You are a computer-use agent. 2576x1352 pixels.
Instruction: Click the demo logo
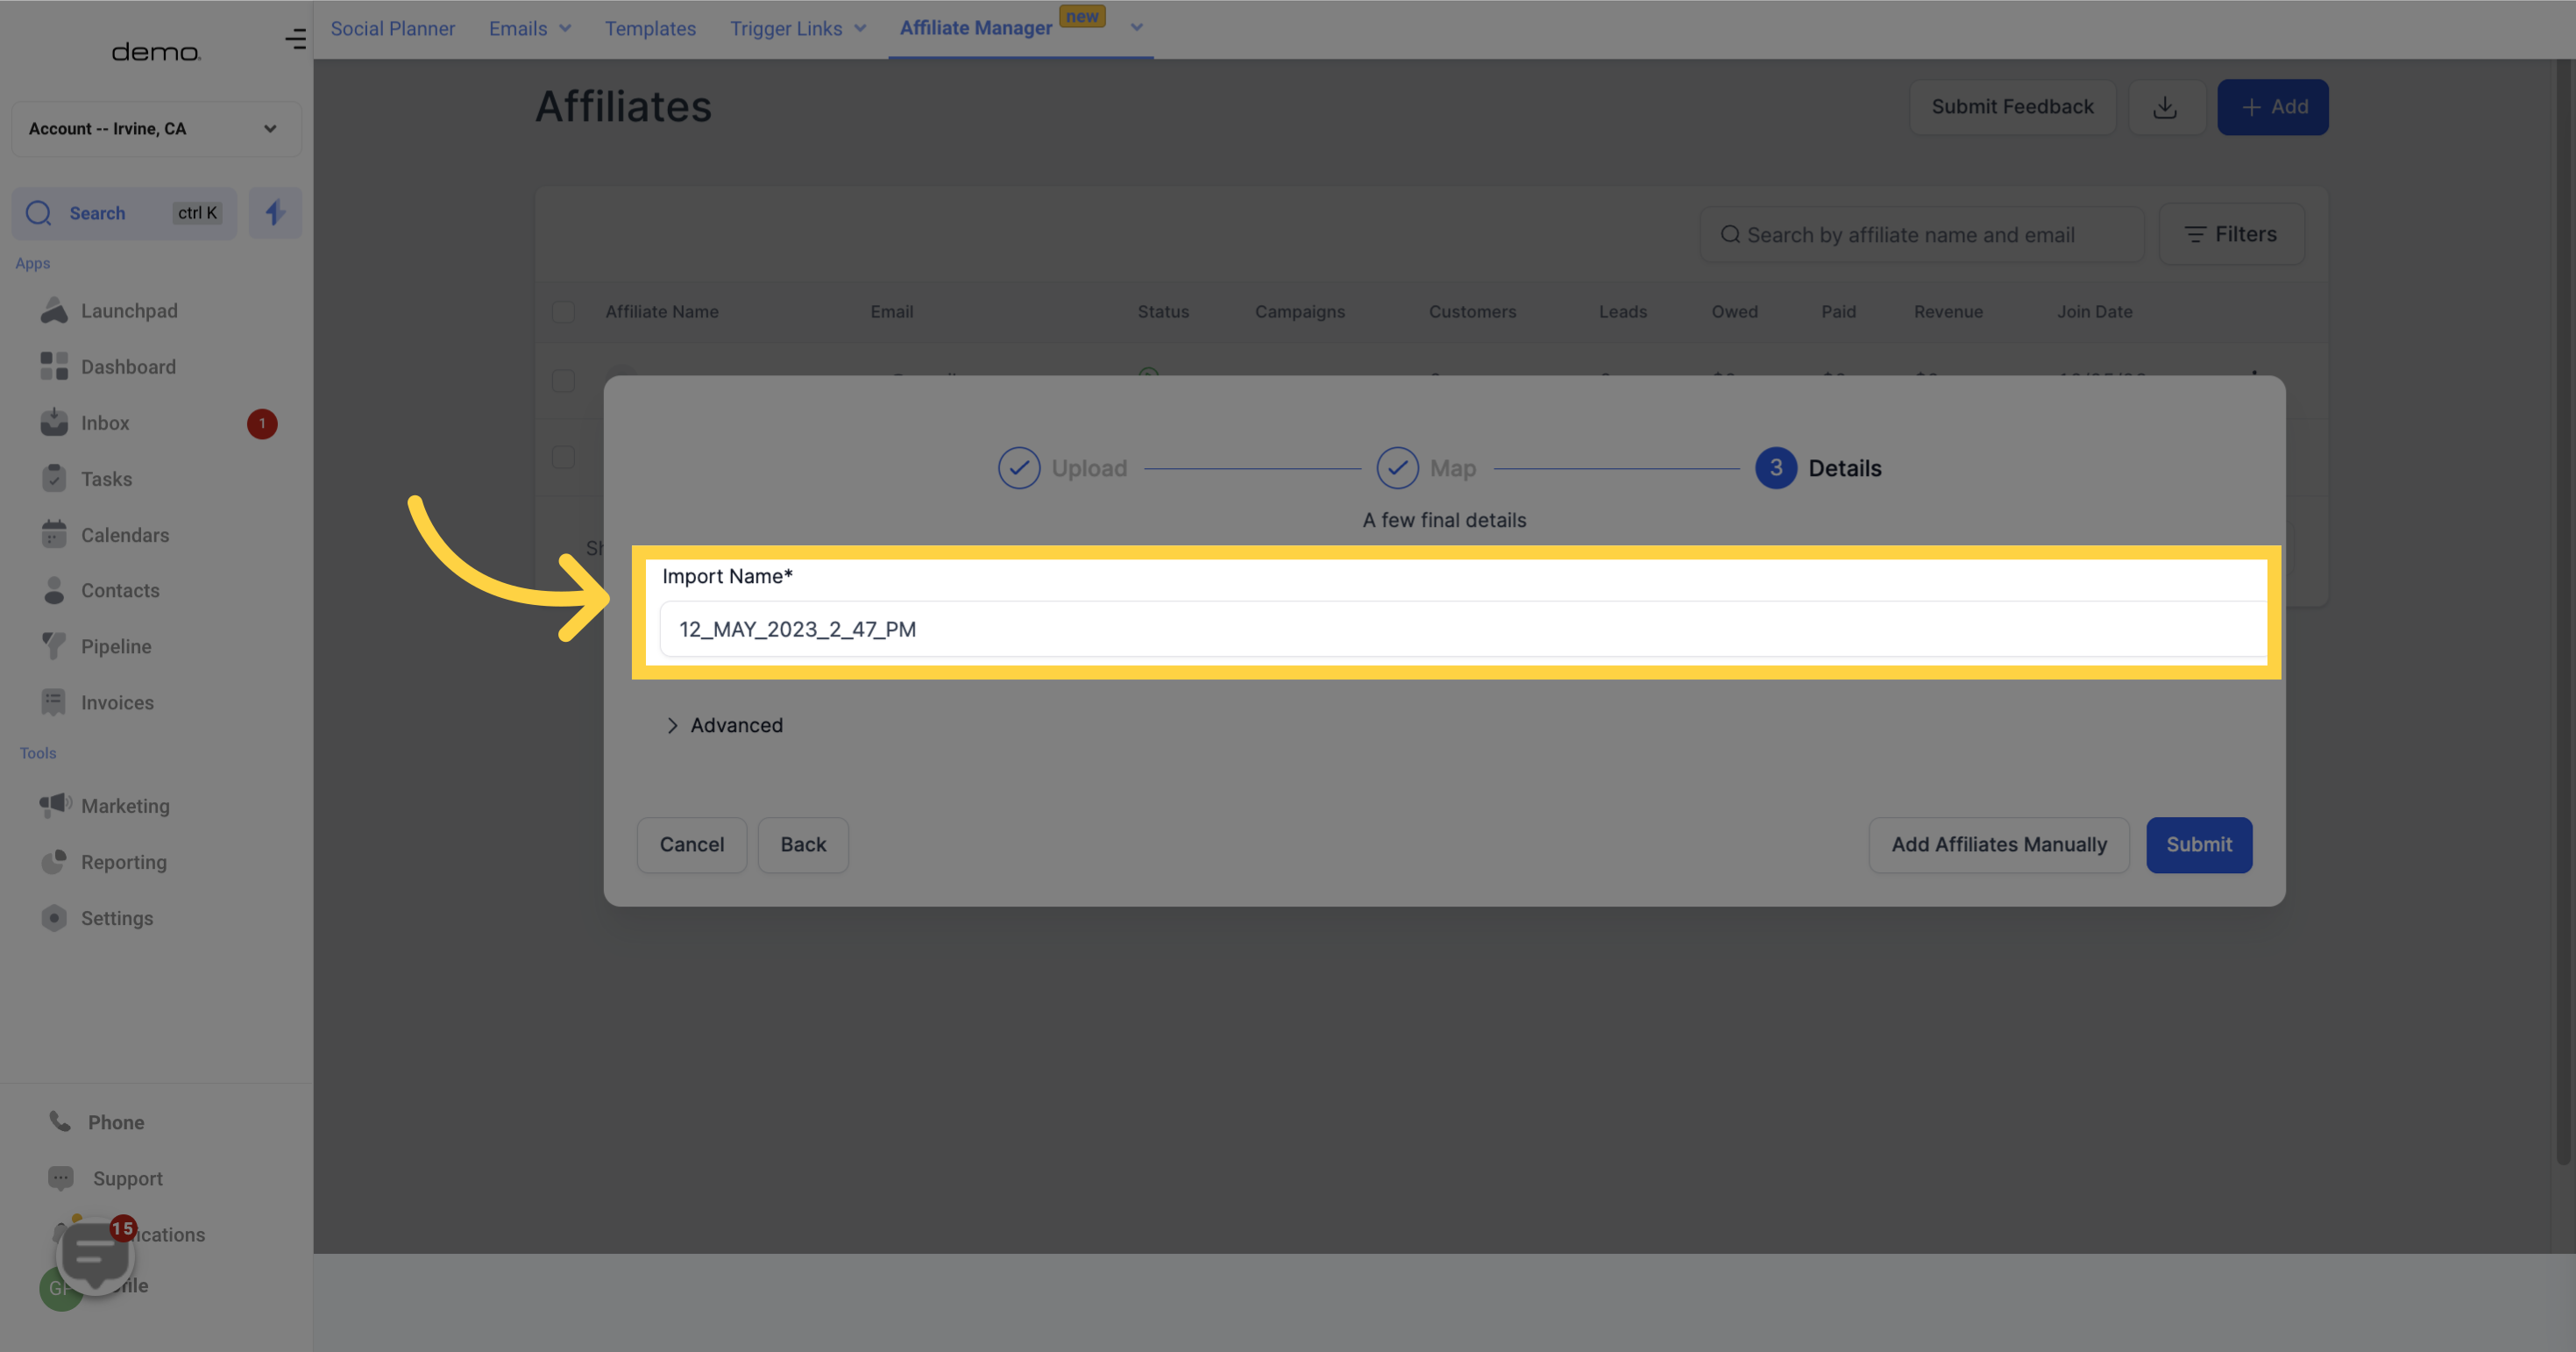[156, 52]
